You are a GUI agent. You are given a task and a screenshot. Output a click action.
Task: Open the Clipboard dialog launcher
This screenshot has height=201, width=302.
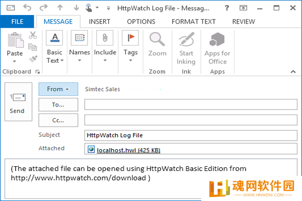point(38,72)
